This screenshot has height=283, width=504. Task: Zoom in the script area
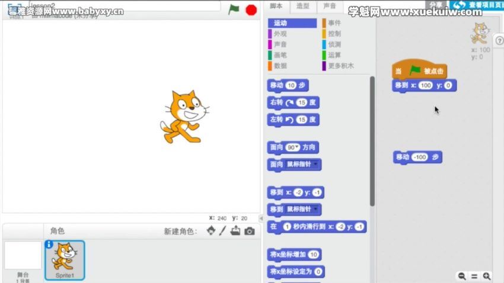[487, 276]
